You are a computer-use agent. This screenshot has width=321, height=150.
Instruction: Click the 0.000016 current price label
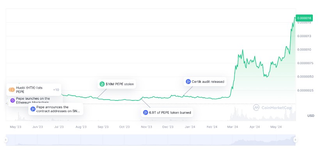pyautogui.click(x=304, y=18)
